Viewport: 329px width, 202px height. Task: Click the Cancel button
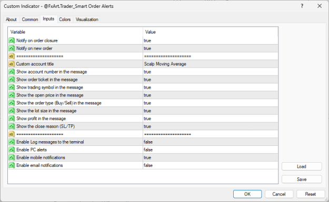(x=279, y=194)
